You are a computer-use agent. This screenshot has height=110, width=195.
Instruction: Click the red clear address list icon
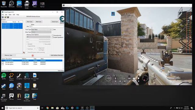33,55
